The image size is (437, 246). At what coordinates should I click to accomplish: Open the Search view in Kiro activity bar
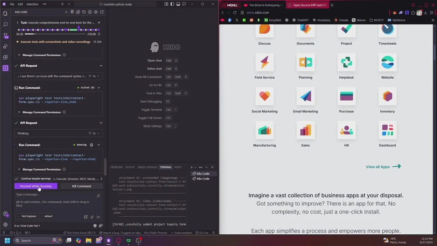(x=5, y=24)
